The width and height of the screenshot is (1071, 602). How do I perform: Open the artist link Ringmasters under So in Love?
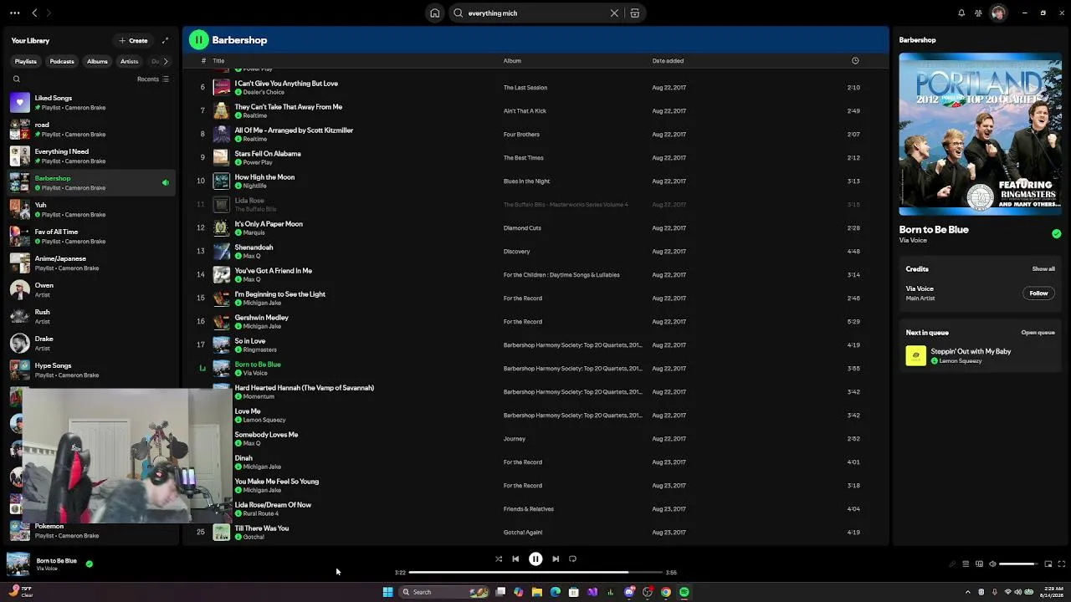(x=259, y=349)
